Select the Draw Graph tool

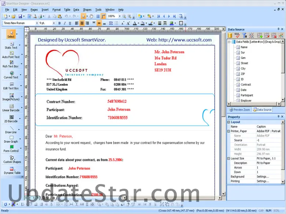tap(11, 139)
